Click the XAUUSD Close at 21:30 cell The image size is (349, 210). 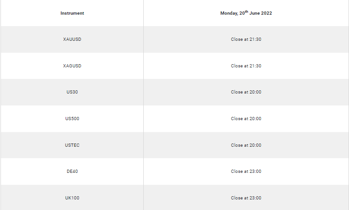pos(246,39)
